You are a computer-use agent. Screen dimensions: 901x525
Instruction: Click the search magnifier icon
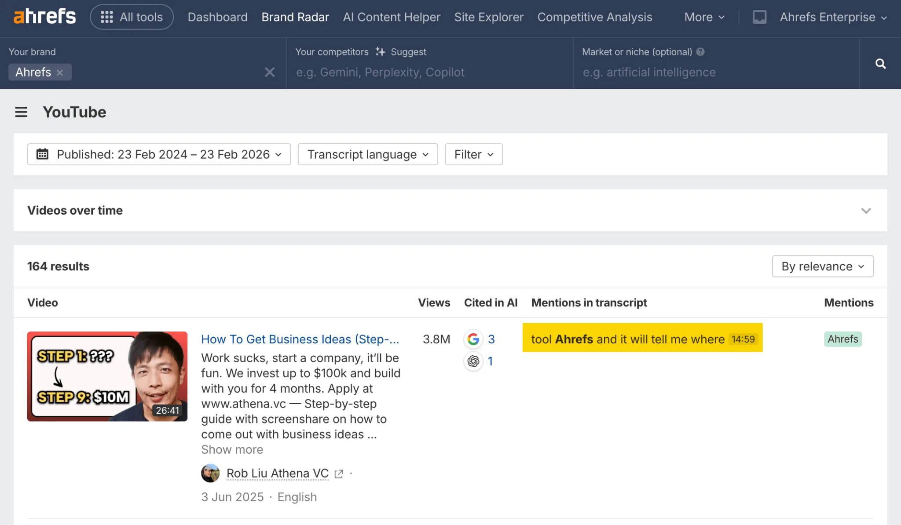click(880, 64)
